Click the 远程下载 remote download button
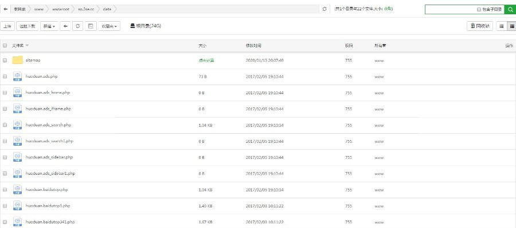The height and width of the screenshot is (228, 516). click(28, 26)
